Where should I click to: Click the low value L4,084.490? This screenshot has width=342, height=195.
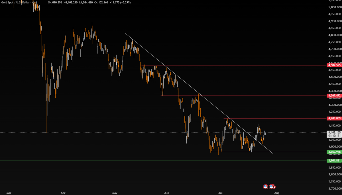click(x=87, y=3)
